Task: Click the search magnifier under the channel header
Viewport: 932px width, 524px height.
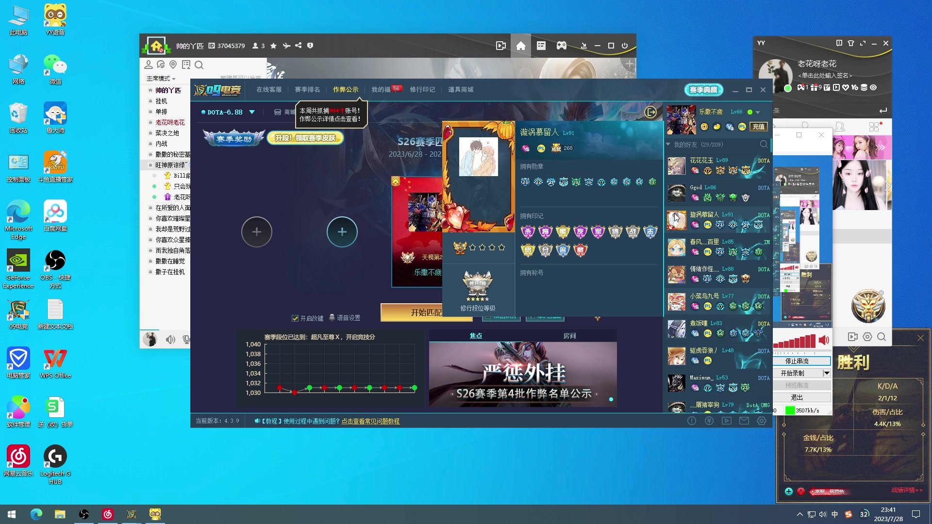Action: [x=199, y=65]
